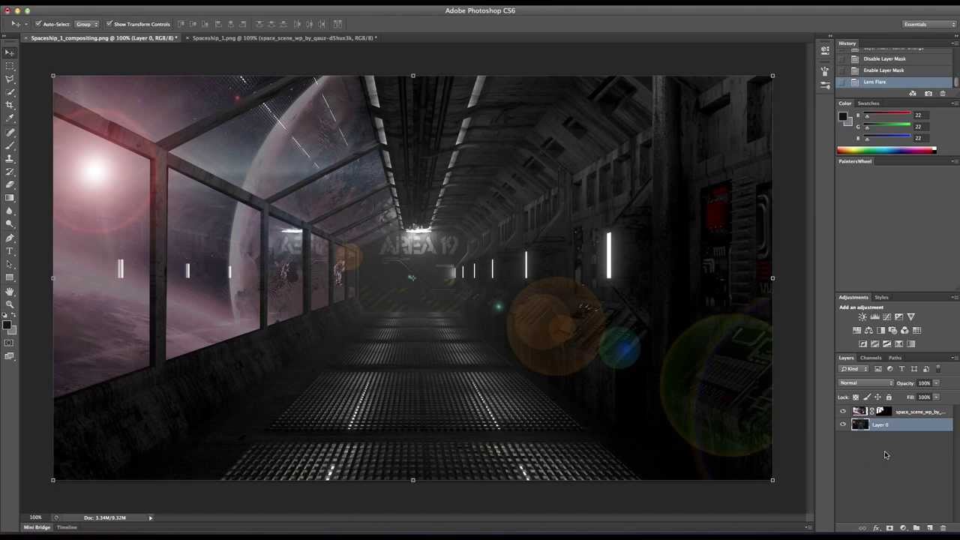Add an Exposure adjustment
This screenshot has width=960, height=540.
click(898, 316)
